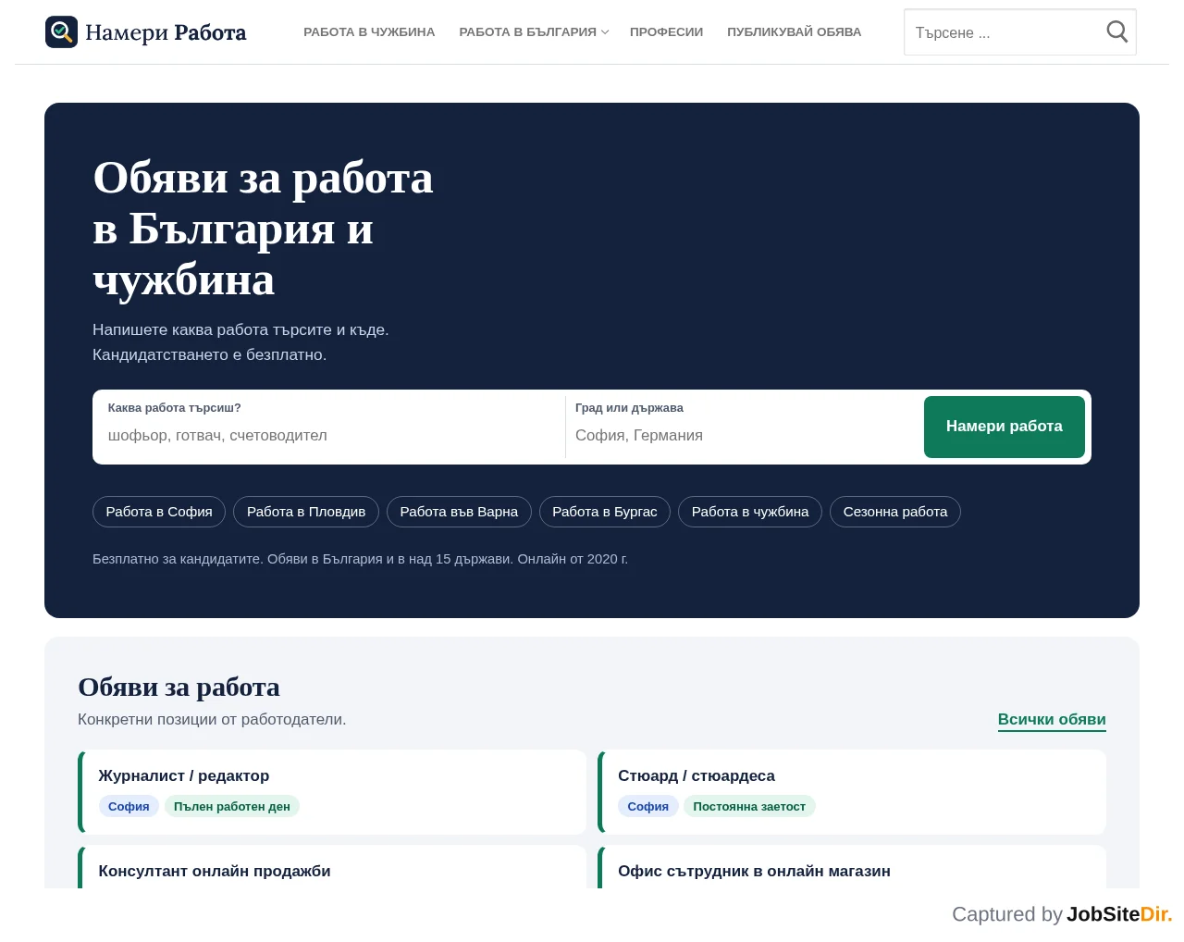Click the 'Безплатно за кандидатите' footer note
The width and height of the screenshot is (1184, 942).
360,559
